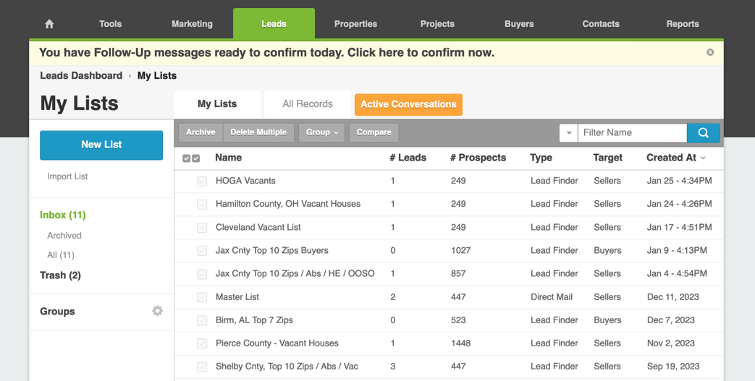Image resolution: width=755 pixels, height=381 pixels.
Task: Dismiss the Follow-Up notification banner
Action: click(710, 52)
